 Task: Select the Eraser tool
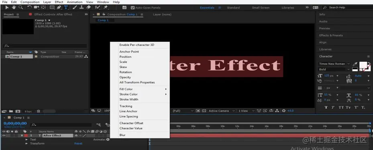point(88,7)
